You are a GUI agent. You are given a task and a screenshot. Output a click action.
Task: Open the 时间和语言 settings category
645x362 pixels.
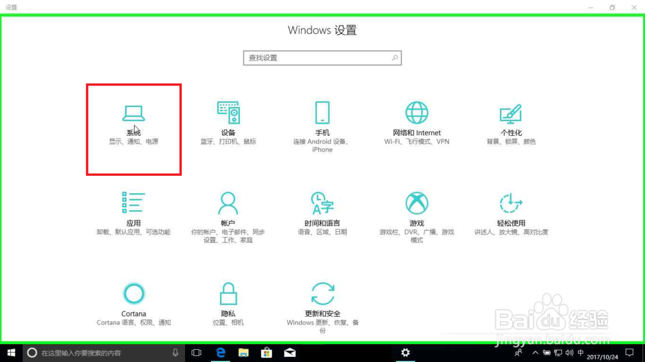point(322,214)
